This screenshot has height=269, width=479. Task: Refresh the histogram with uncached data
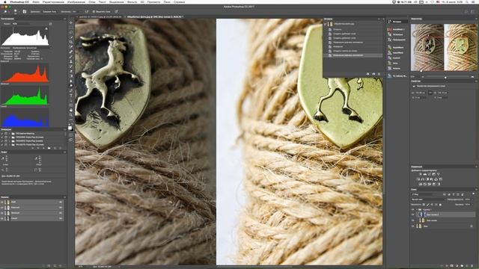point(50,24)
